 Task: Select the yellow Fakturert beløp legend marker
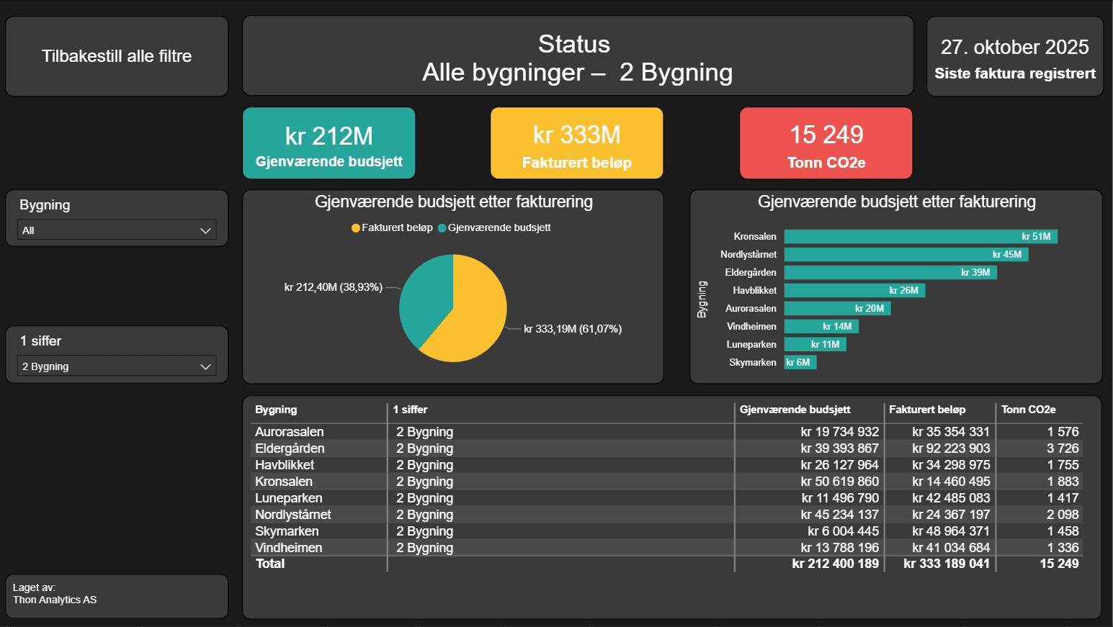tap(356, 228)
